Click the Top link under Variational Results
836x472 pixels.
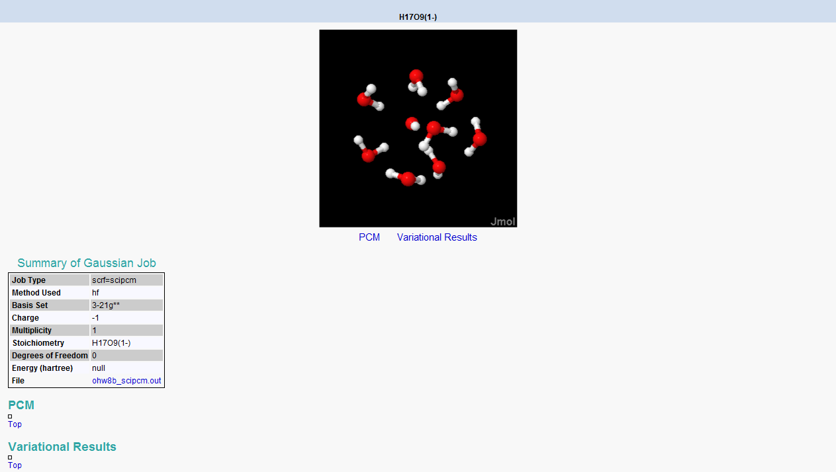point(14,465)
